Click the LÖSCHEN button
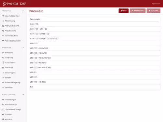Screen dimensions: 163x122 154,11
